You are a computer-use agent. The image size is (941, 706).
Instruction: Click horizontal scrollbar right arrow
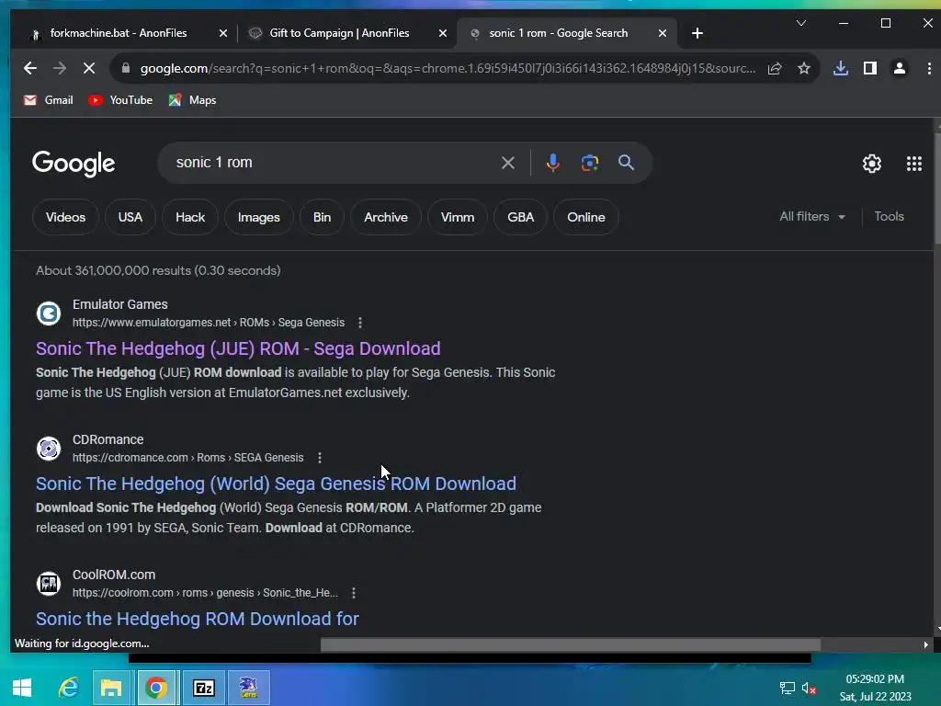926,644
